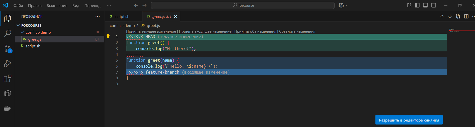The image size is (475, 127).
Task: Toggle the bottom panel visibility
Action: click(425, 5)
